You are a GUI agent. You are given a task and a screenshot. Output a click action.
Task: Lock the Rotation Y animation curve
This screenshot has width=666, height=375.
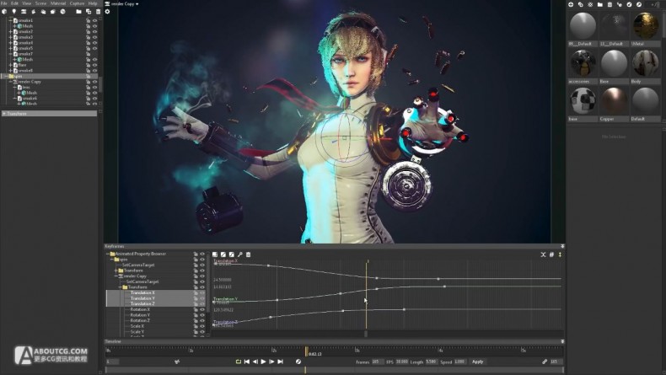coord(196,315)
